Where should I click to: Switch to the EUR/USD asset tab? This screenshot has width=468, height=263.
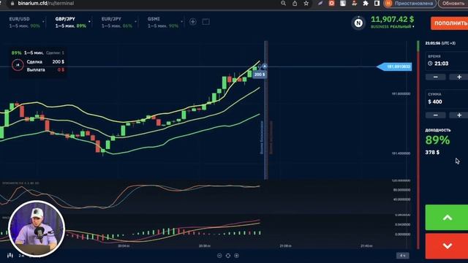tap(24, 23)
